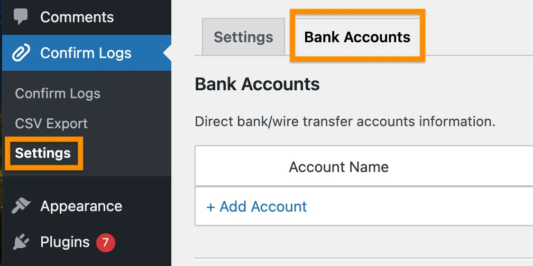The image size is (533, 266).
Task: Open the Confirm Logs submenu entry
Action: click(x=58, y=93)
